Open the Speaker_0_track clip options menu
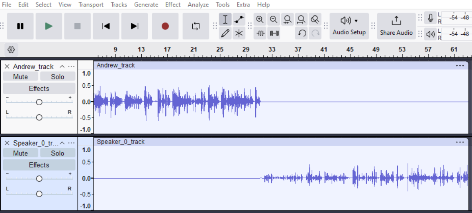This screenshot has width=472, height=213. (x=460, y=142)
